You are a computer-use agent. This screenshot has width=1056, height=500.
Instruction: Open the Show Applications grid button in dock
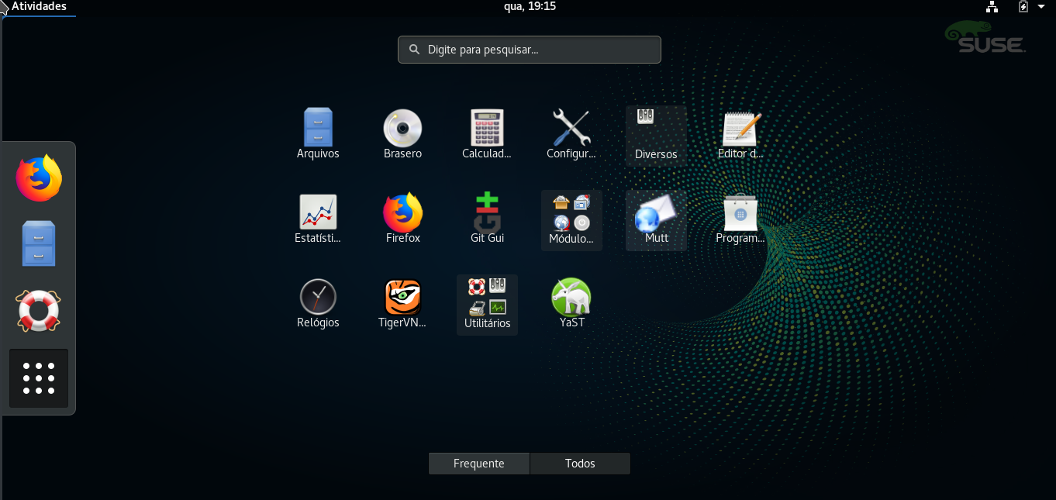(x=38, y=378)
